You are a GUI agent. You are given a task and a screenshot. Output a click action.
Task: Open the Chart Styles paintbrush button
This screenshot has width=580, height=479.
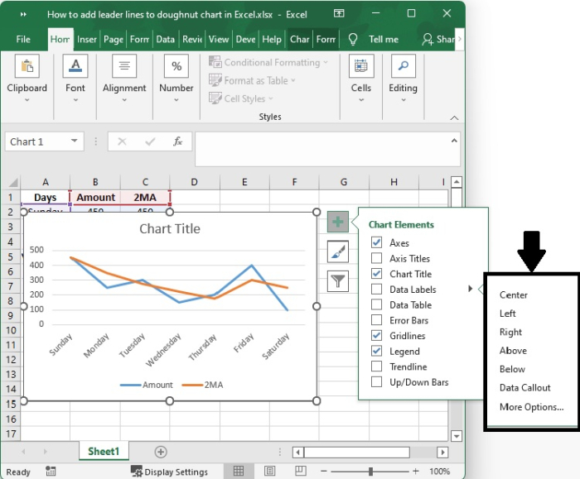point(338,251)
